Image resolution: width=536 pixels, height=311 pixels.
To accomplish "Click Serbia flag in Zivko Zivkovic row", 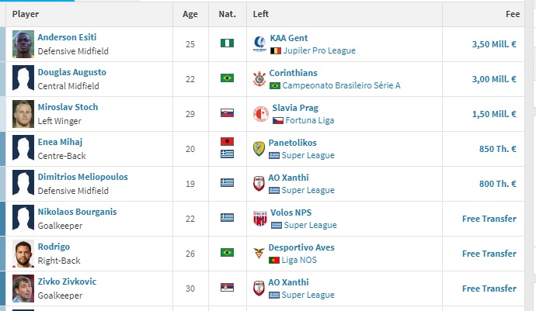I will (228, 288).
